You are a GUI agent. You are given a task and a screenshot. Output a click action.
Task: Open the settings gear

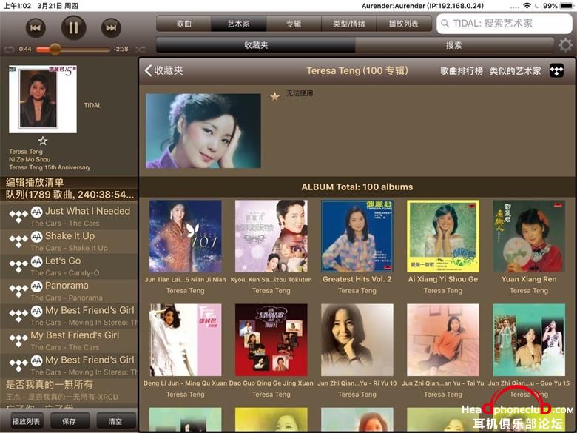565,45
